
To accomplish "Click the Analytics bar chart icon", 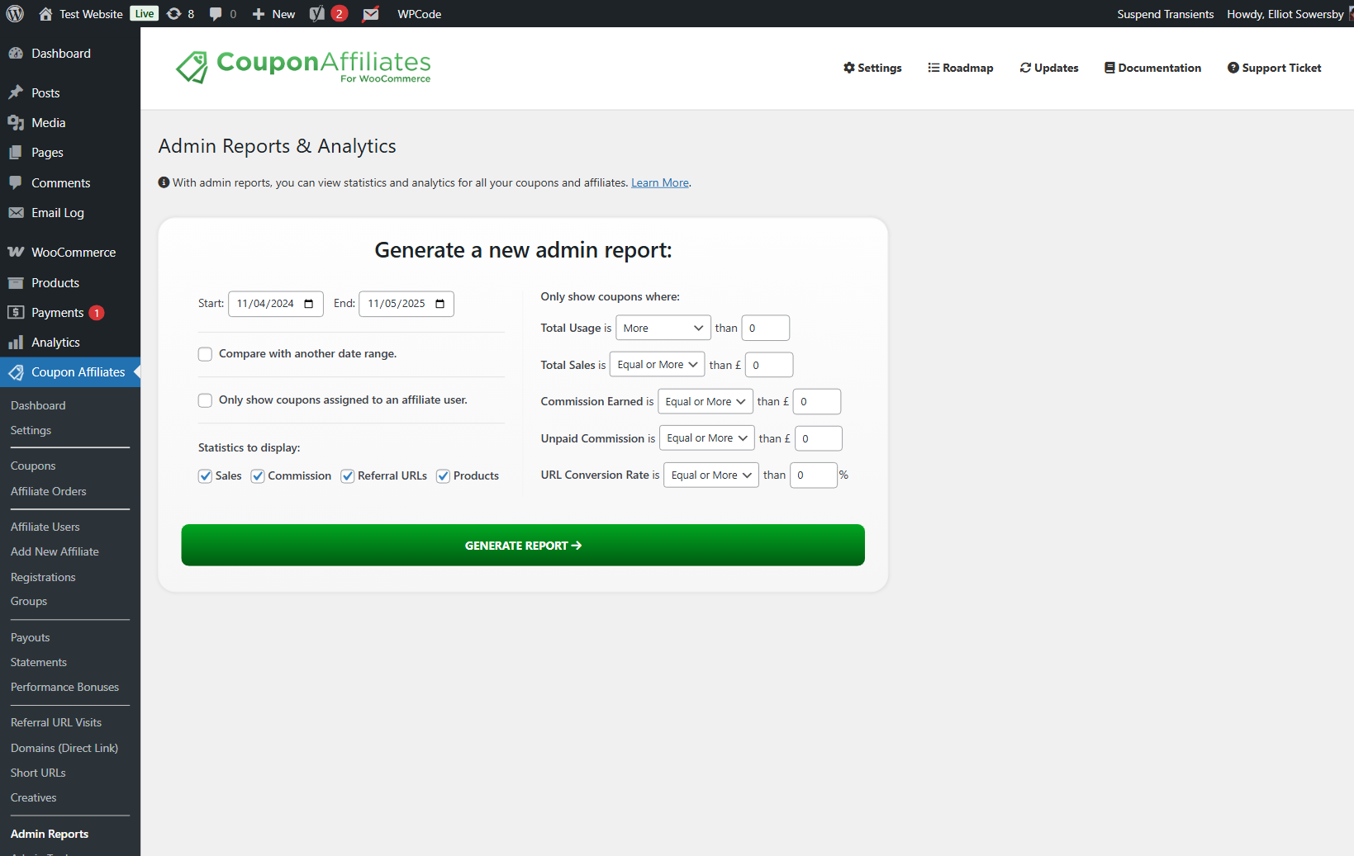I will (16, 342).
